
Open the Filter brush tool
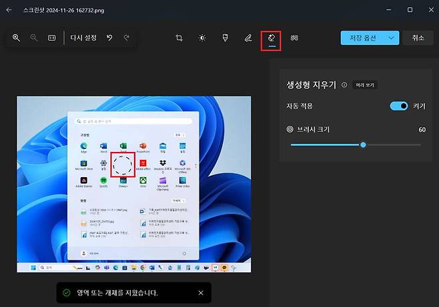point(225,38)
